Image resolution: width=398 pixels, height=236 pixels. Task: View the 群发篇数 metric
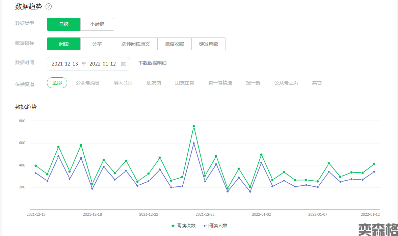coord(209,44)
